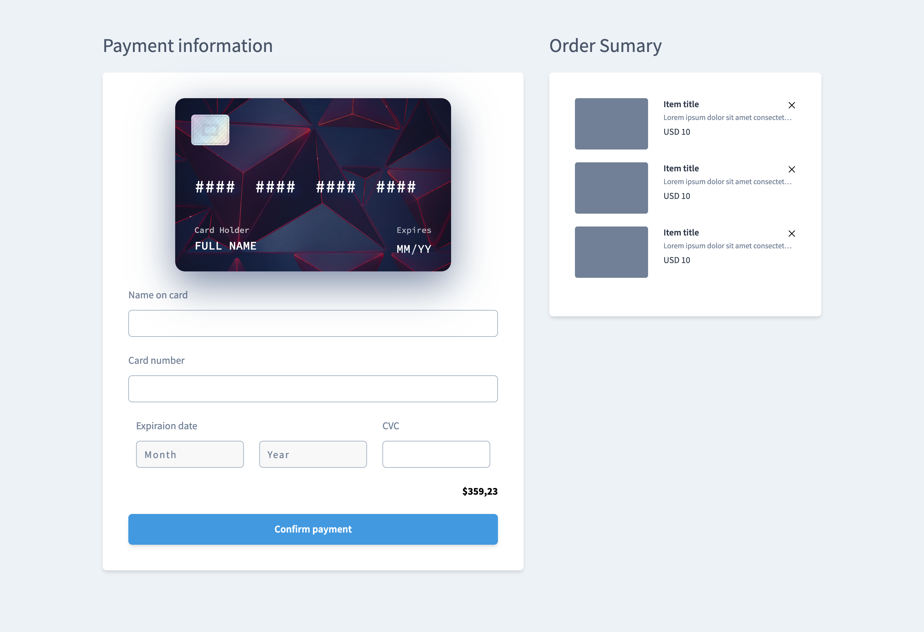Click Confirm payment button
The image size is (924, 632).
click(312, 529)
